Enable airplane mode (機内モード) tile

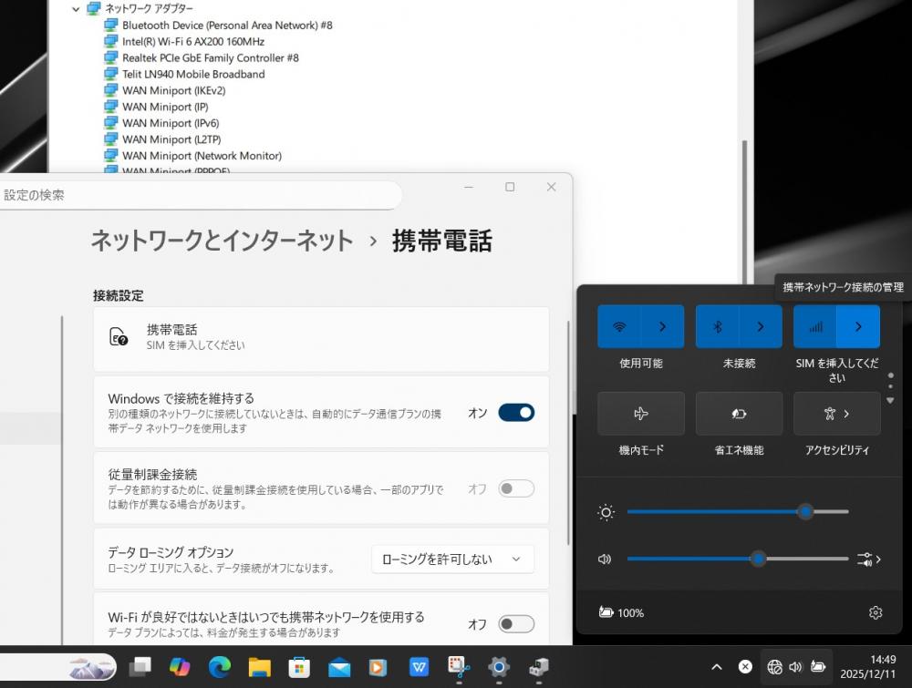[640, 414]
